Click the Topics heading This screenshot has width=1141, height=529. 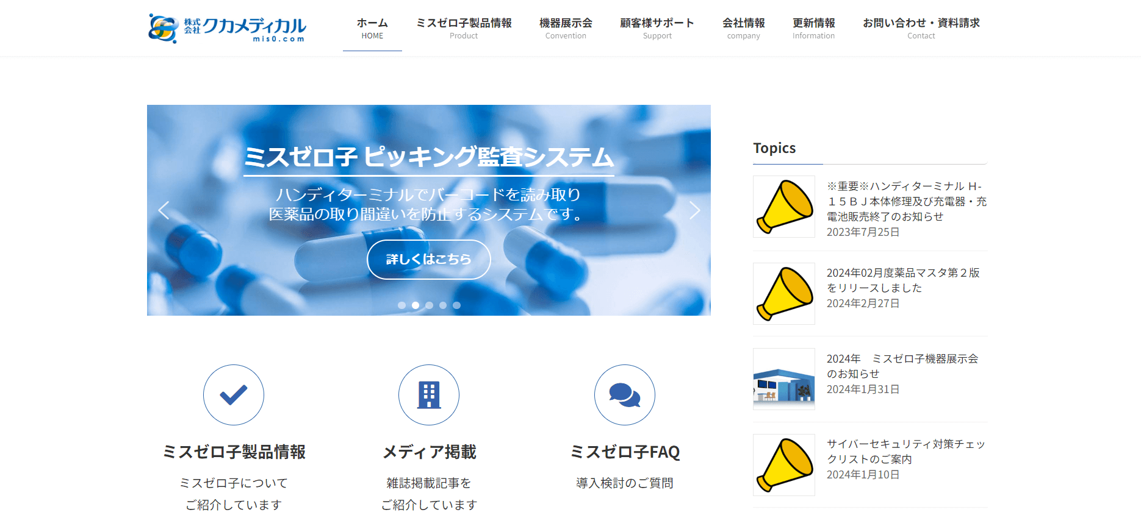774,148
